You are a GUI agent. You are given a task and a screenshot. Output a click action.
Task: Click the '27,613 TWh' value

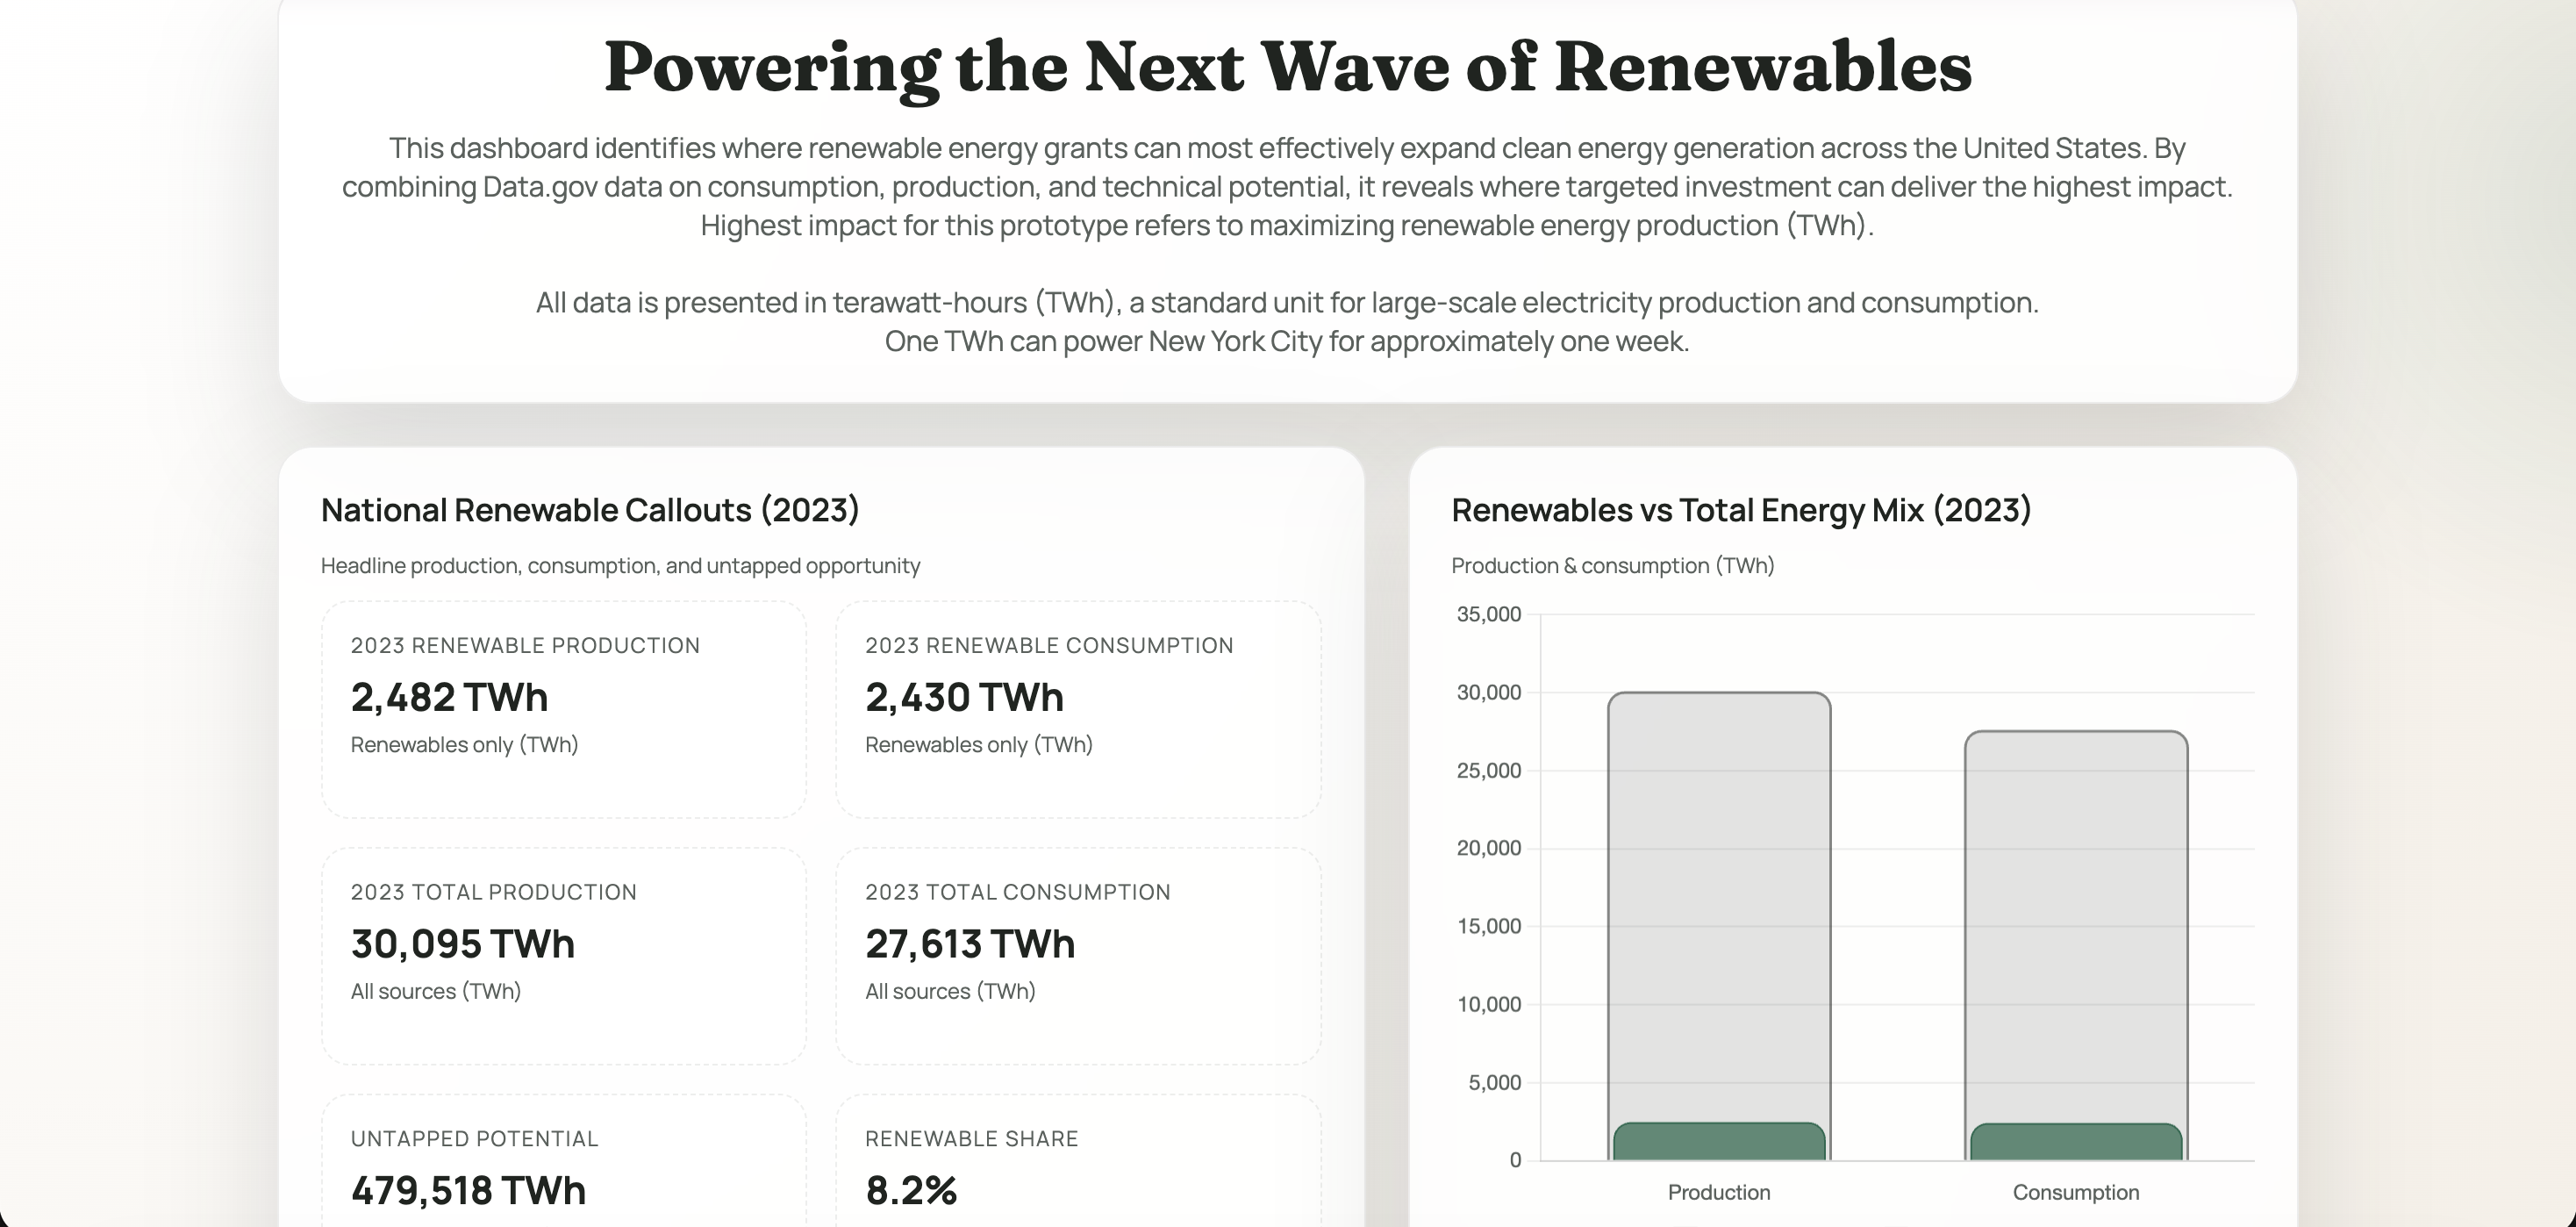pyautogui.click(x=970, y=944)
